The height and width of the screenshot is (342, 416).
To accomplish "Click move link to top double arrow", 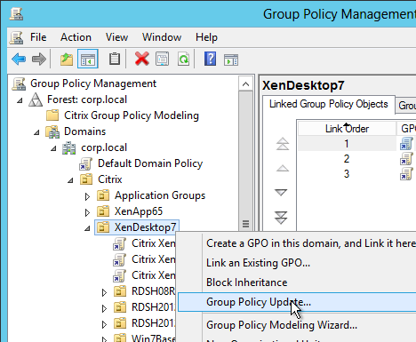I will click(283, 144).
